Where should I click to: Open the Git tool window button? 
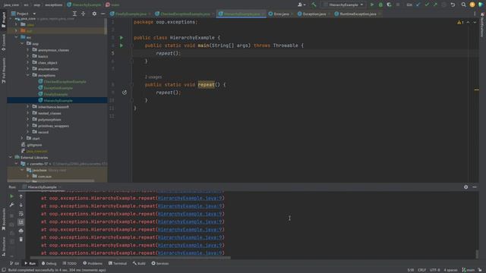(x=14, y=263)
